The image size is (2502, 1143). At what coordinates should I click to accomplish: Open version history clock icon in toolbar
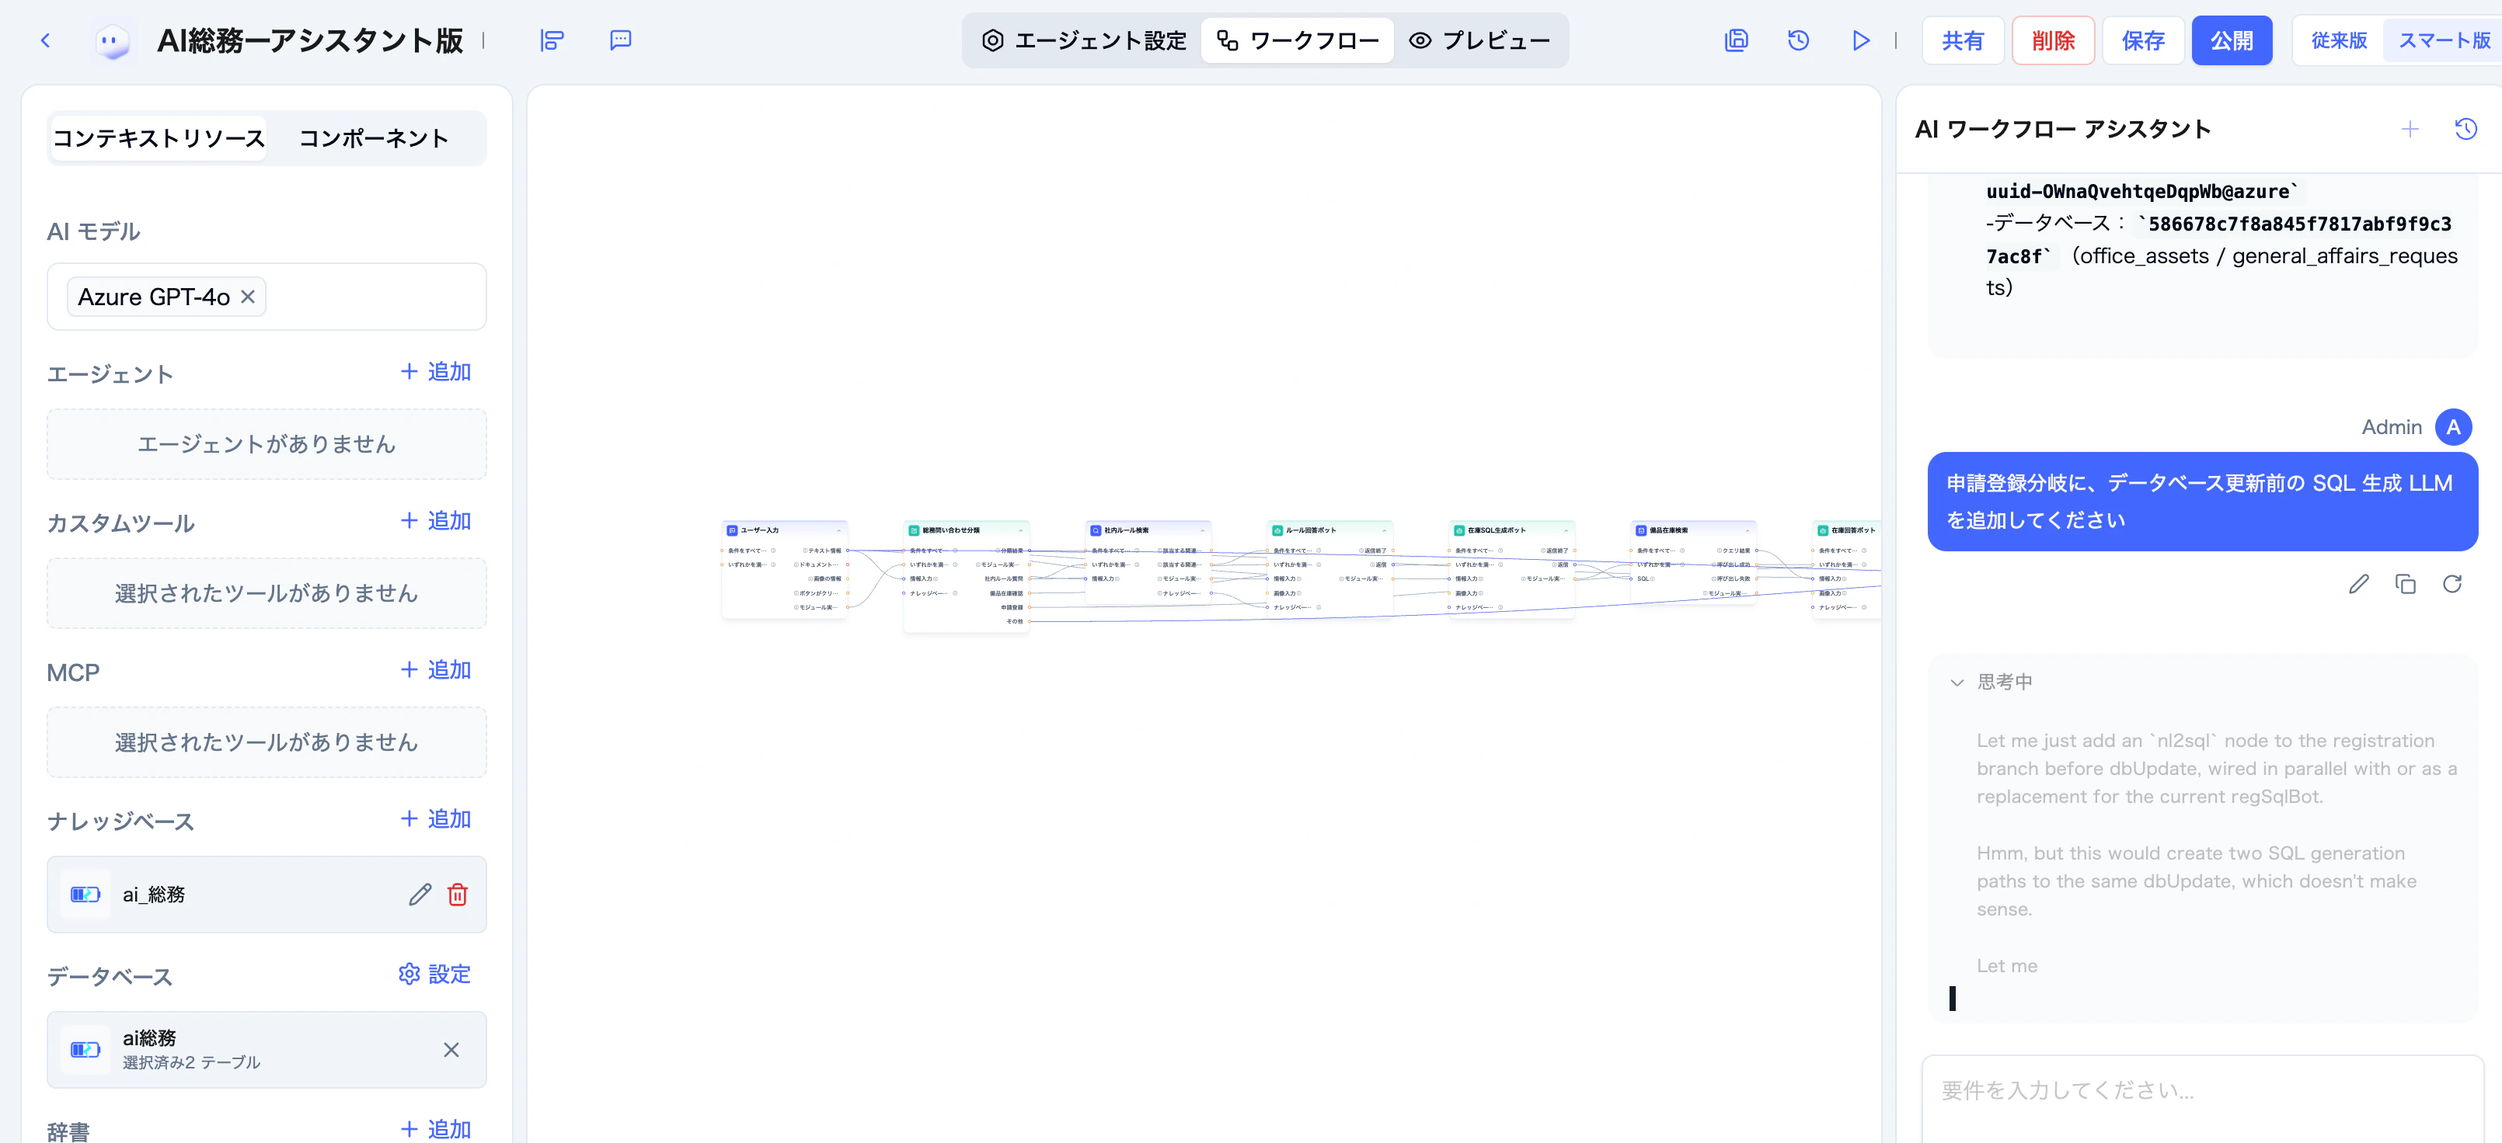click(x=1798, y=40)
